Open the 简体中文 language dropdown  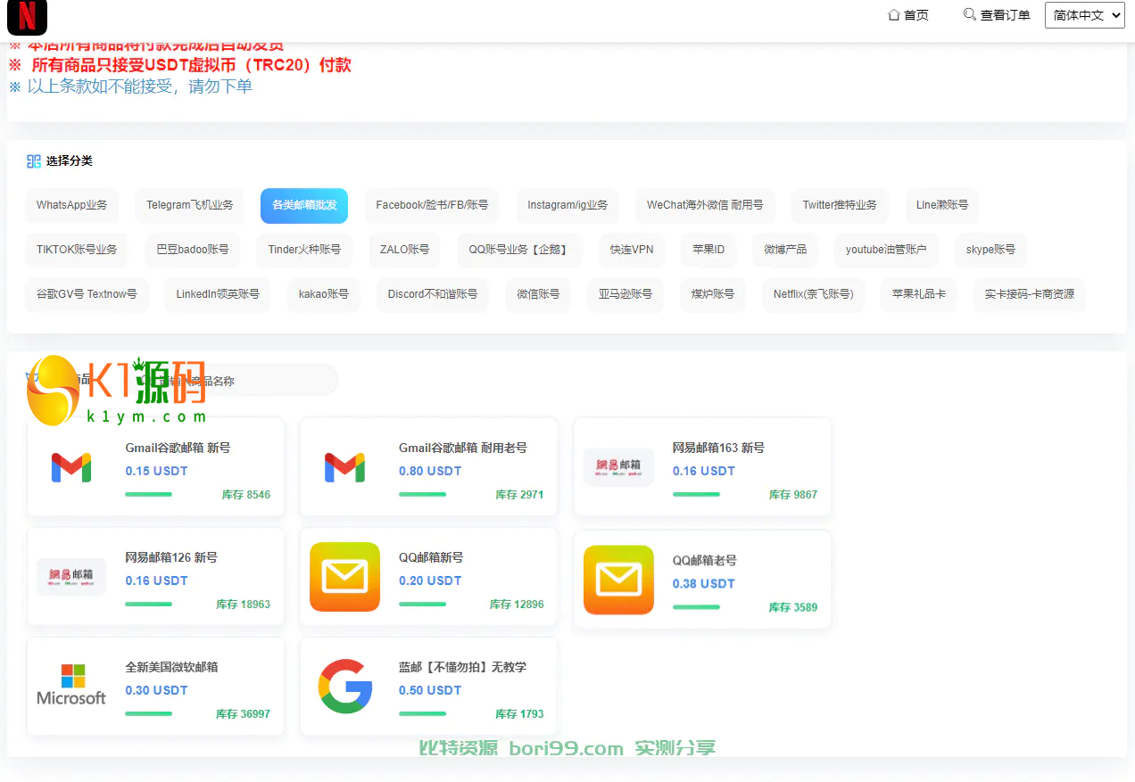[x=1084, y=15]
